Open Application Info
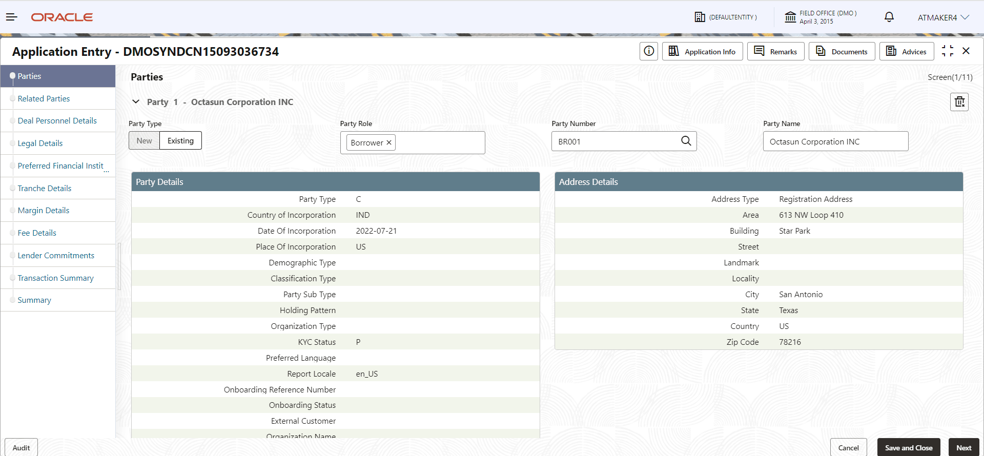Viewport: 984px width, 456px height. tap(703, 51)
